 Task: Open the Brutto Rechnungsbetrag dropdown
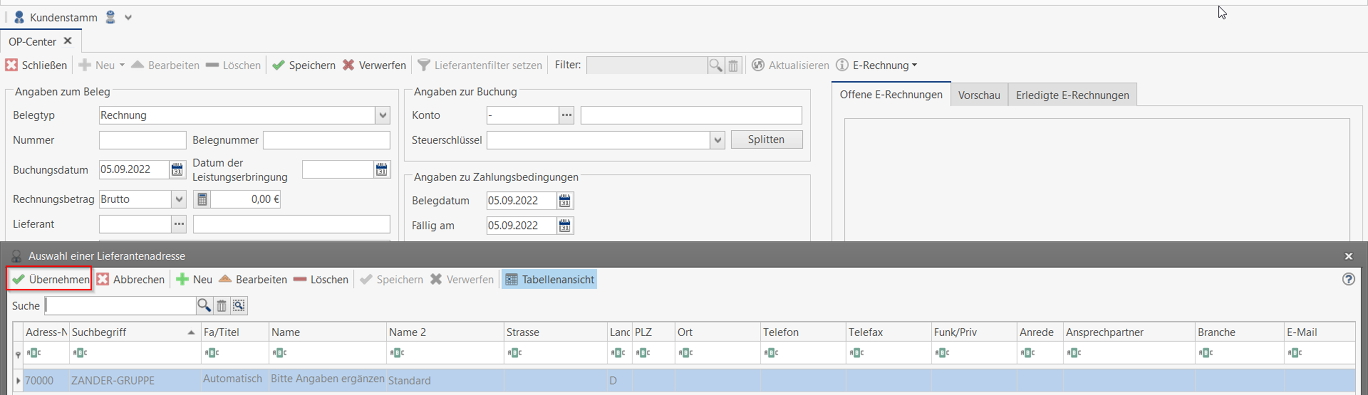179,200
